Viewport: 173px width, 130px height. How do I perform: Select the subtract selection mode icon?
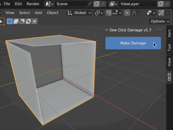click(22, 21)
